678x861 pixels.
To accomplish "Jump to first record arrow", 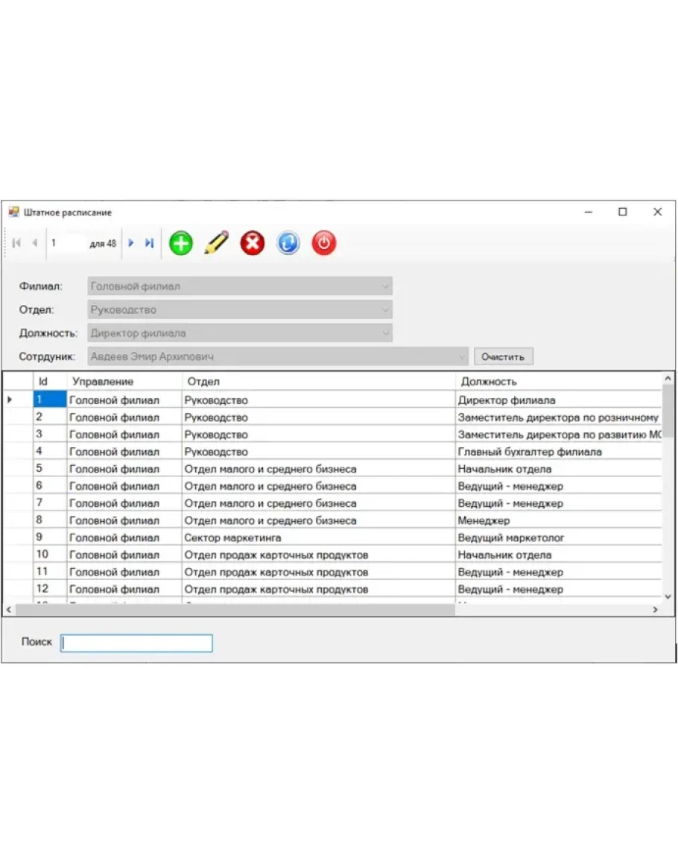I will [x=16, y=243].
